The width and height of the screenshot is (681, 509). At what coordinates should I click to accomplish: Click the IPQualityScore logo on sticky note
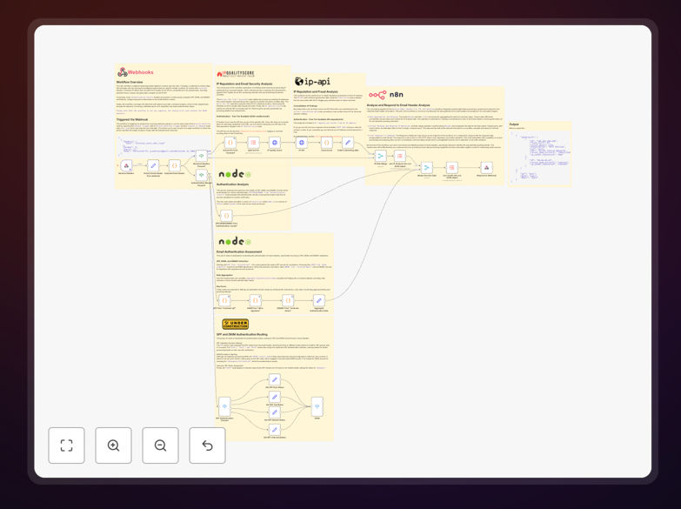236,74
